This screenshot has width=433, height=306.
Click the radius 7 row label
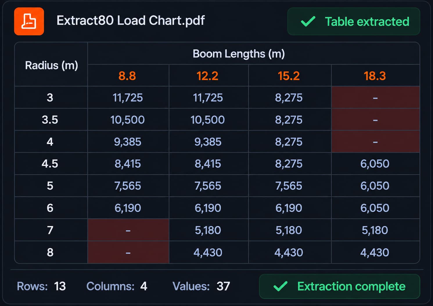click(x=50, y=230)
